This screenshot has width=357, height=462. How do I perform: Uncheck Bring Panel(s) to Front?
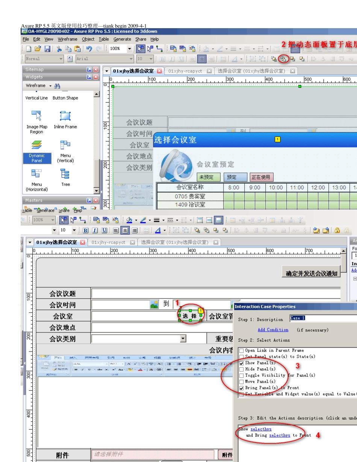[241, 388]
